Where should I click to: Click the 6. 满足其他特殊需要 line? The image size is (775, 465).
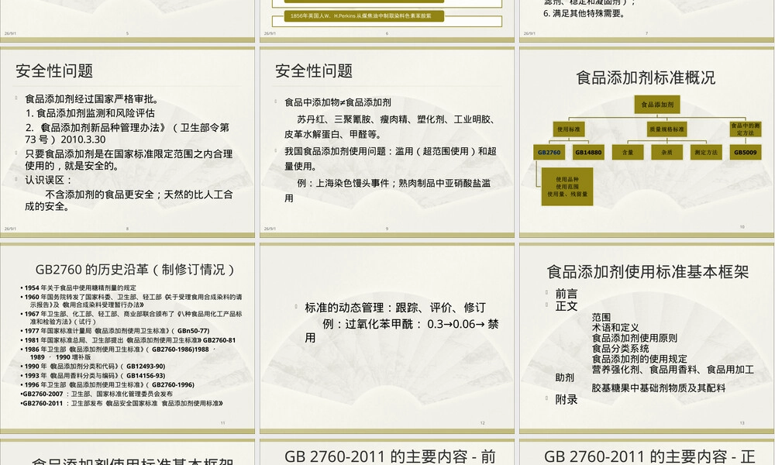(x=584, y=13)
